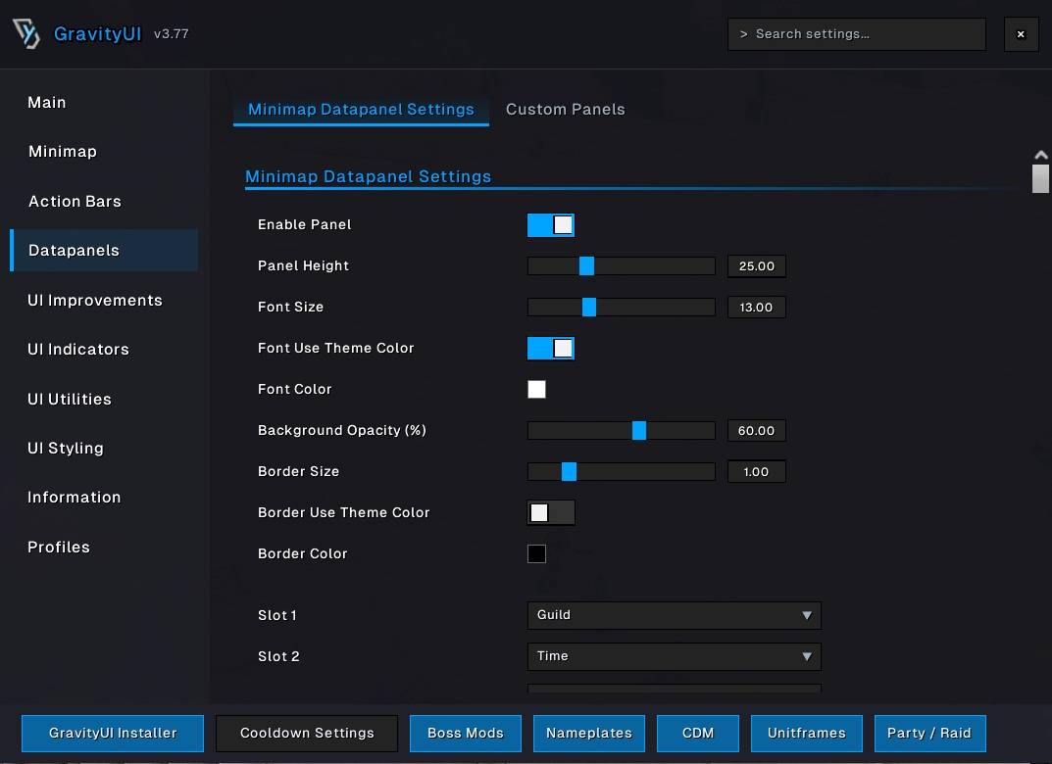Viewport: 1052px width, 764px height.
Task: Go to UI Styling settings
Action: (65, 449)
